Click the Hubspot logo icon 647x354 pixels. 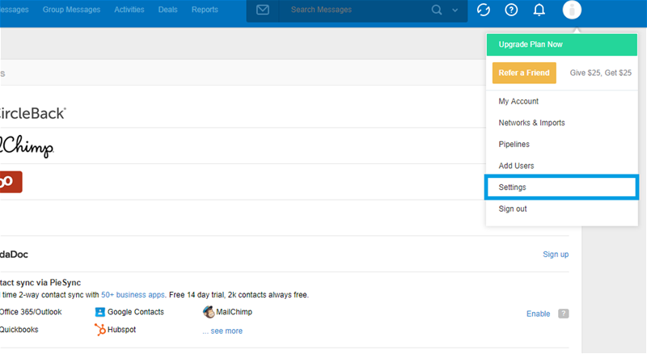100,330
